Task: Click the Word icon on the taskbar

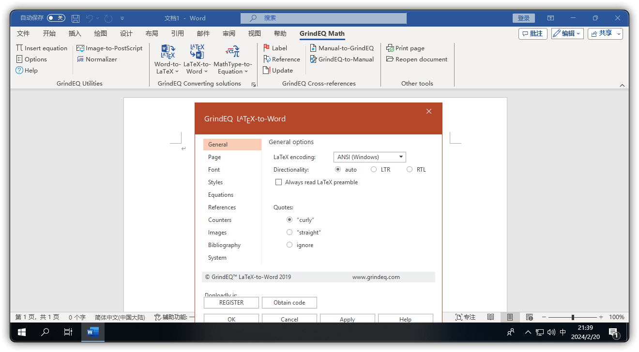Action: [92, 332]
